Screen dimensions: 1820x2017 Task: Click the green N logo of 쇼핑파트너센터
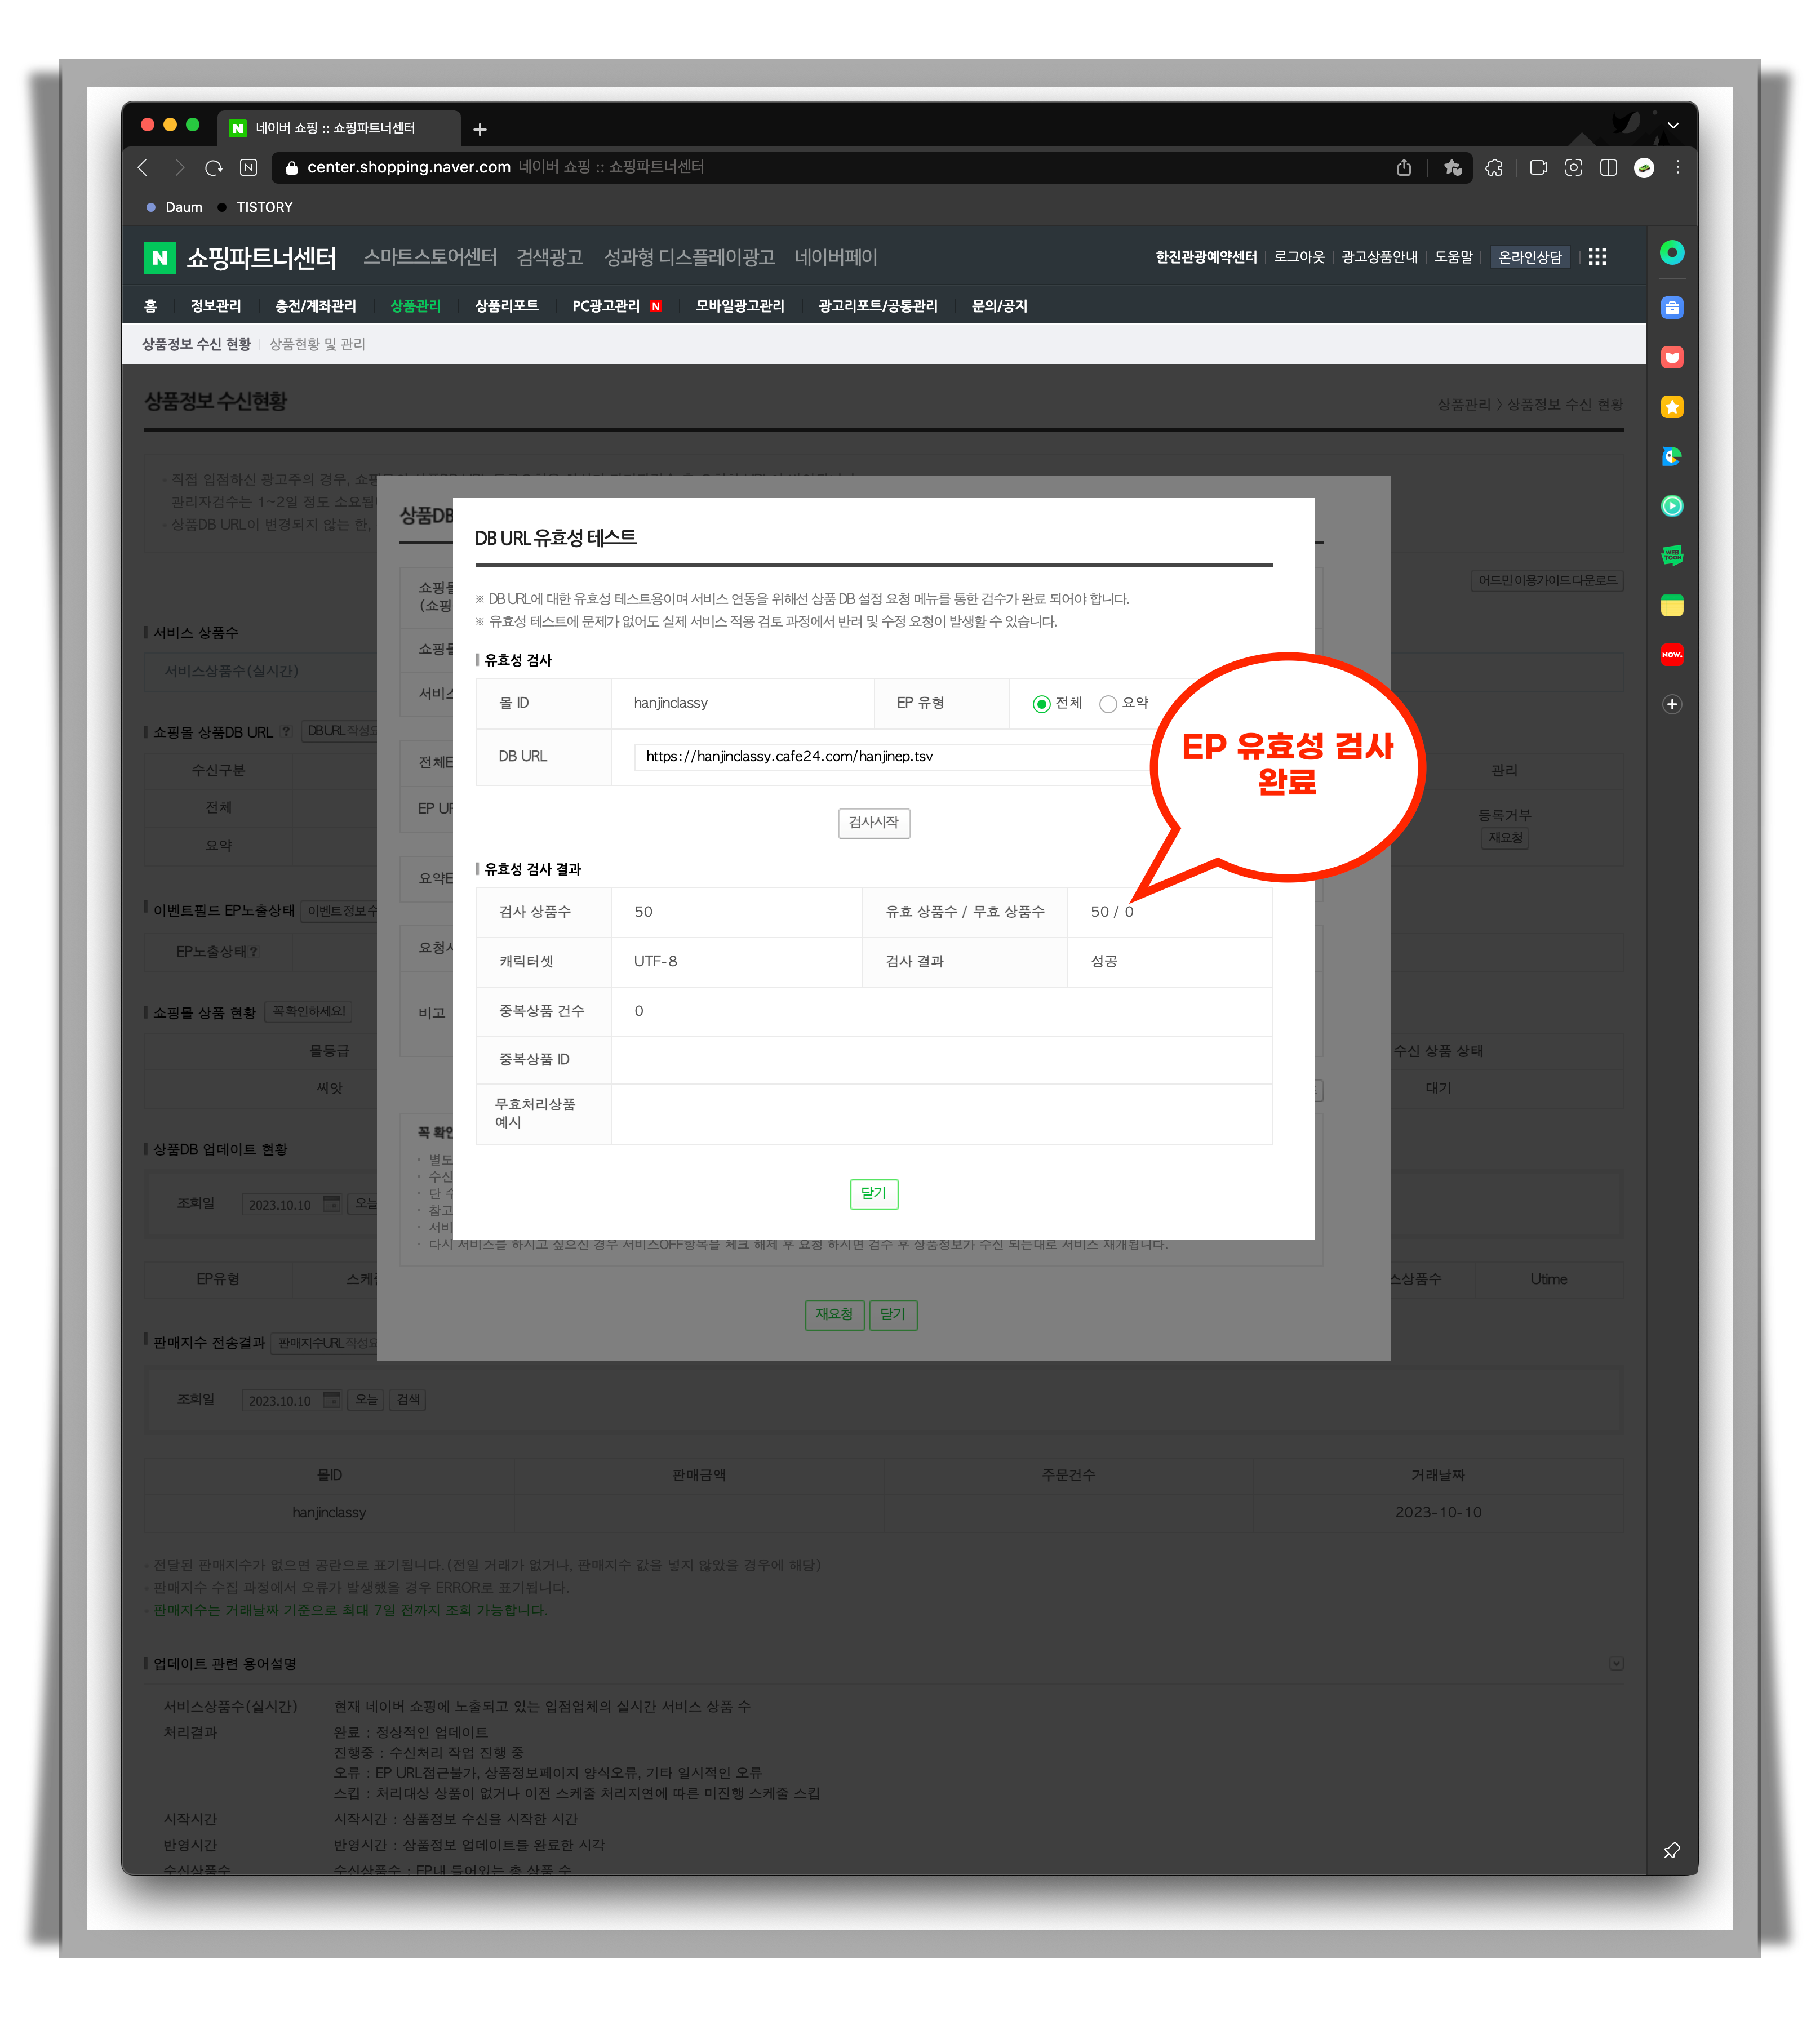(159, 258)
